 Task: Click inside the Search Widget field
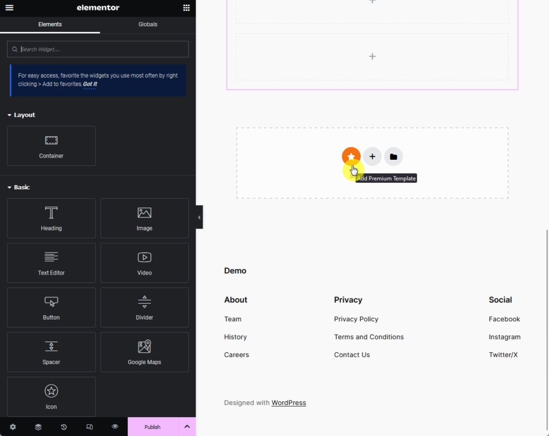tap(98, 49)
